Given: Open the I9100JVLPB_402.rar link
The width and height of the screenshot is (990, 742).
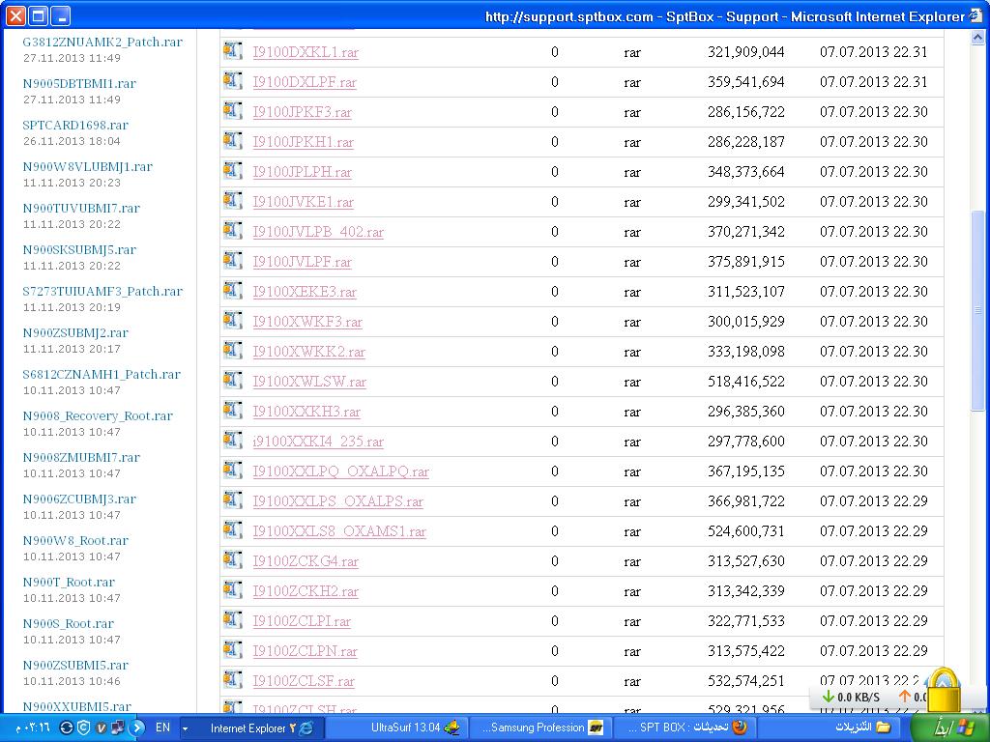Looking at the screenshot, I should coord(318,232).
